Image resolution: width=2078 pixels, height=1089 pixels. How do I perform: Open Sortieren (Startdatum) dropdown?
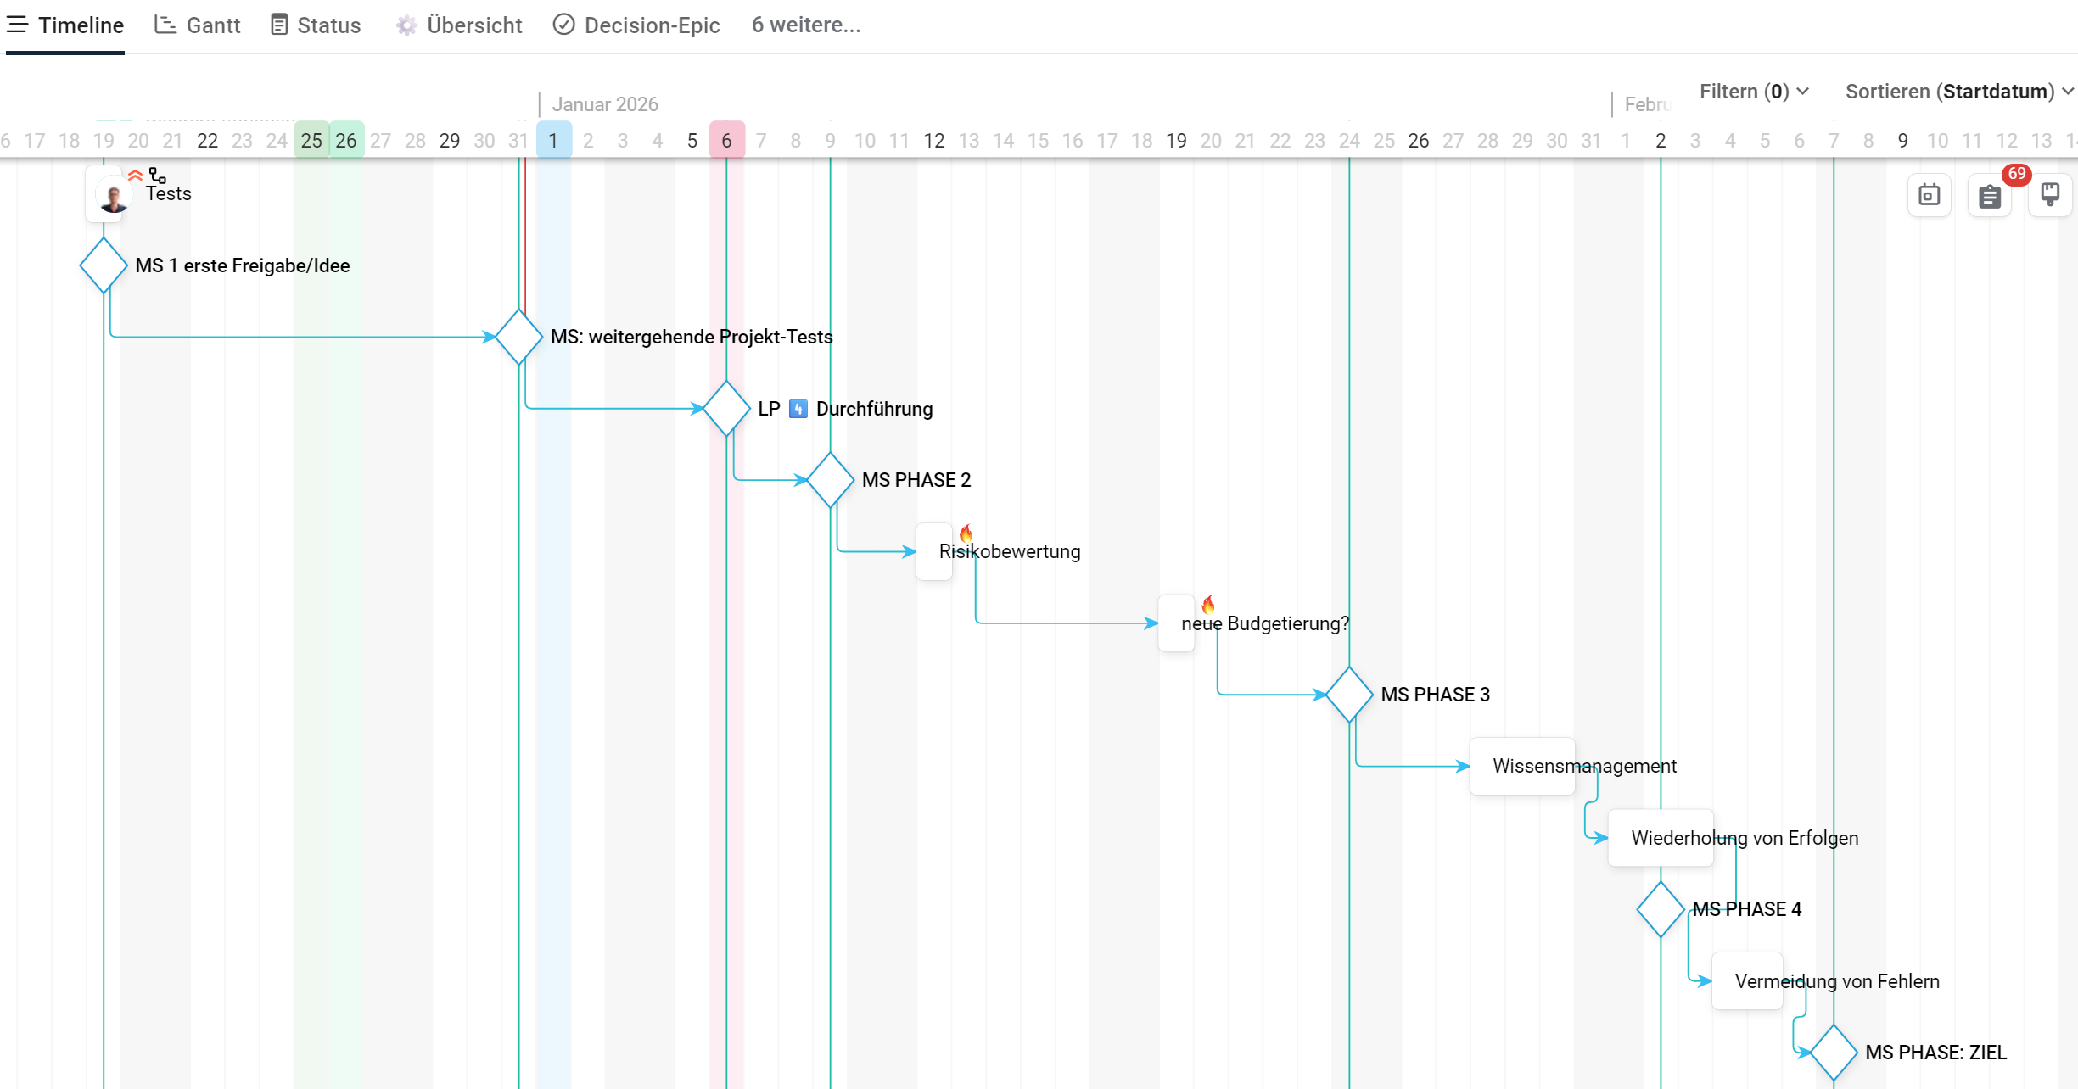coord(1960,91)
